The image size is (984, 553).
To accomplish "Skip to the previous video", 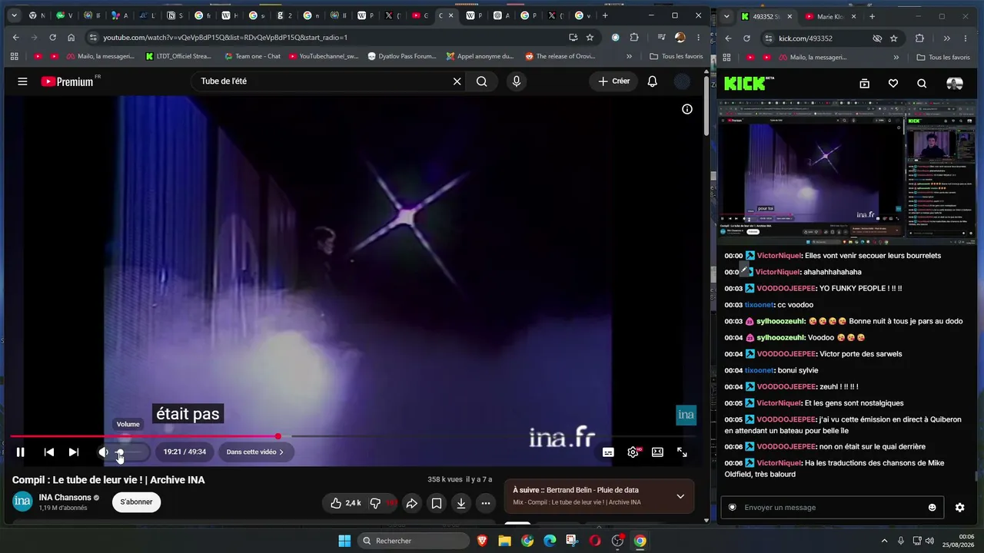I will [49, 452].
